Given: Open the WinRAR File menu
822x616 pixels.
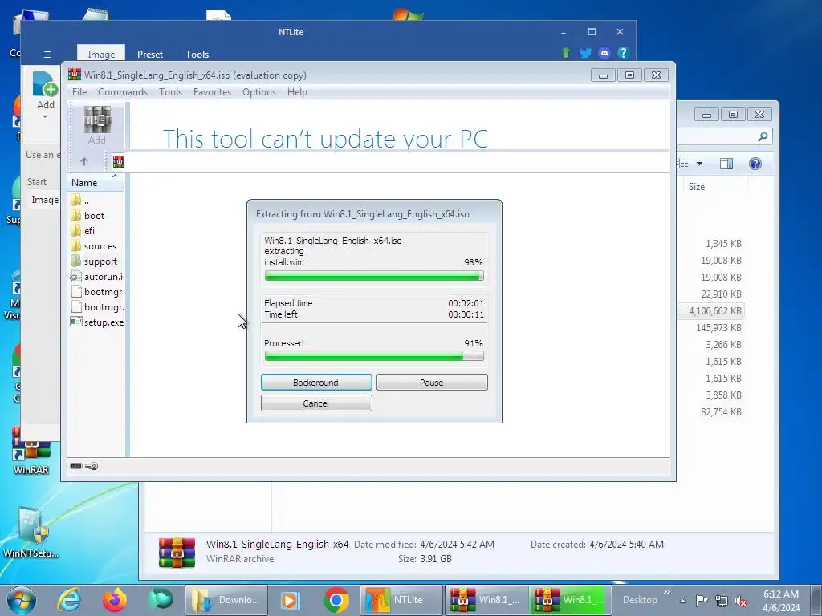Looking at the screenshot, I should point(79,92).
